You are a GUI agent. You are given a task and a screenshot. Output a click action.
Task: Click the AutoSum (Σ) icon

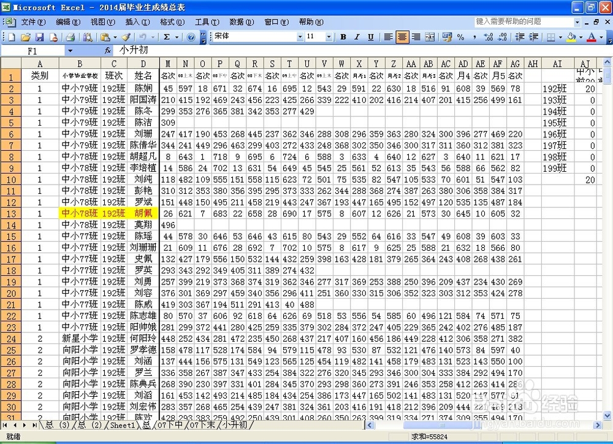coord(167,37)
